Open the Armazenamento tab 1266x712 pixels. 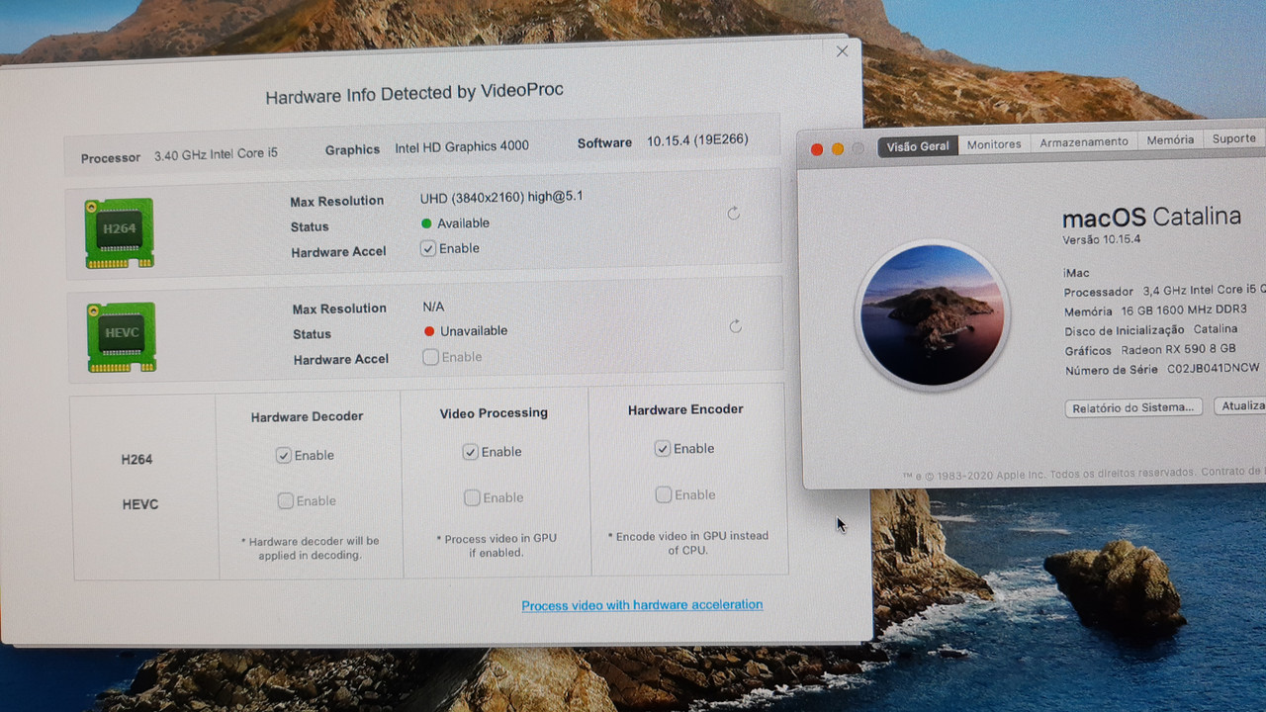click(x=1084, y=142)
